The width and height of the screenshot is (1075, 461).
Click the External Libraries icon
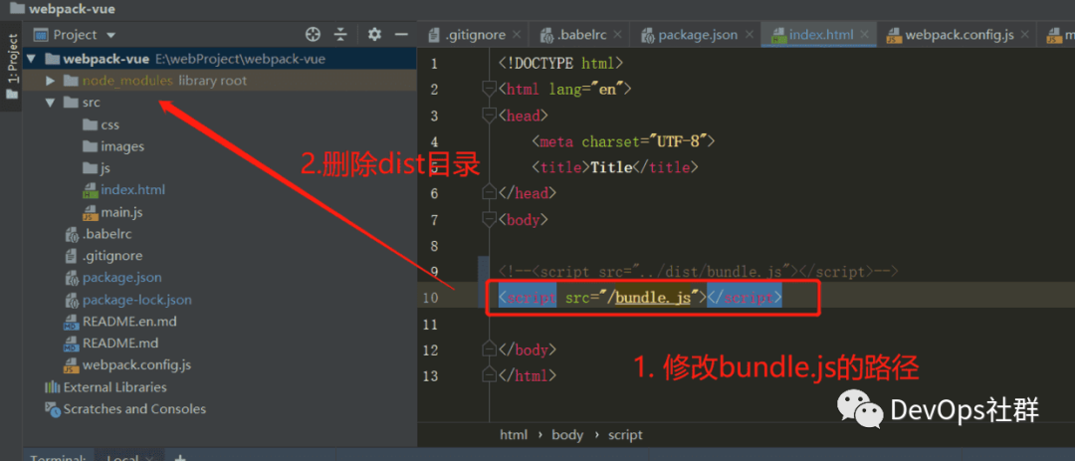pyautogui.click(x=52, y=387)
